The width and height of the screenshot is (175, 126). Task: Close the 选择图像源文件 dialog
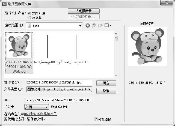pyautogui.click(x=167, y=3)
